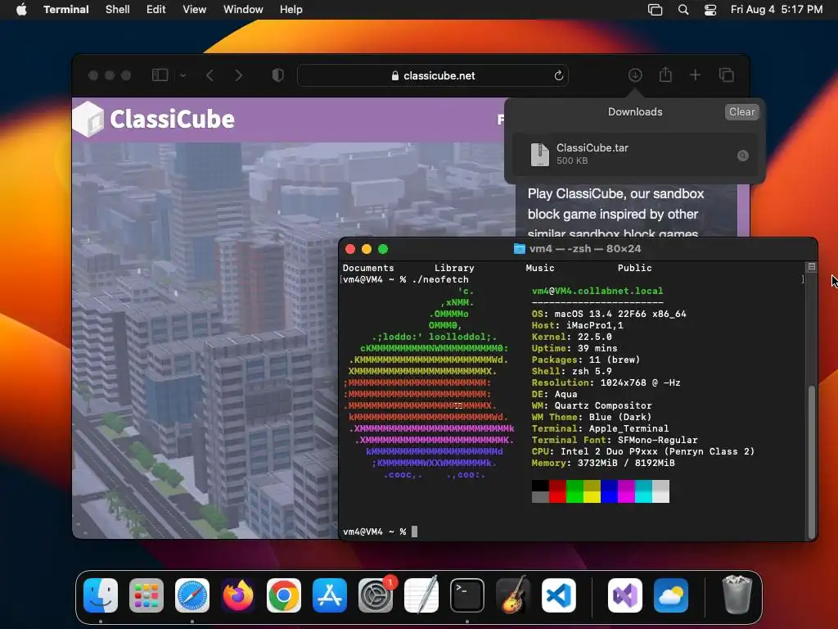Open App Store from the Dock
Viewport: 838px width, 629px height.
point(330,595)
